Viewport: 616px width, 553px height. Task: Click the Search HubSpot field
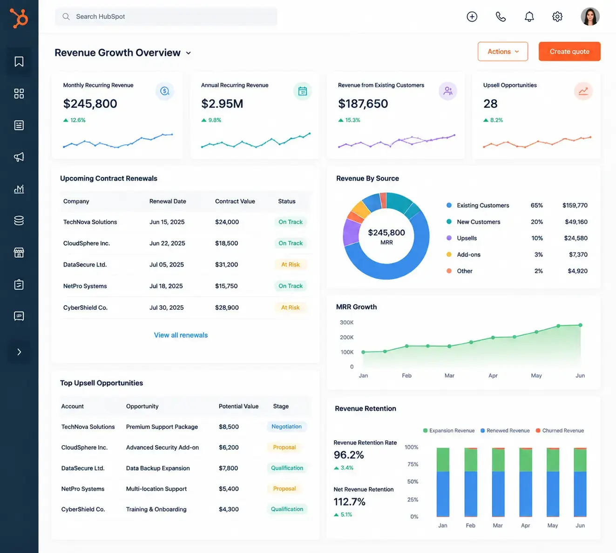[x=166, y=16]
